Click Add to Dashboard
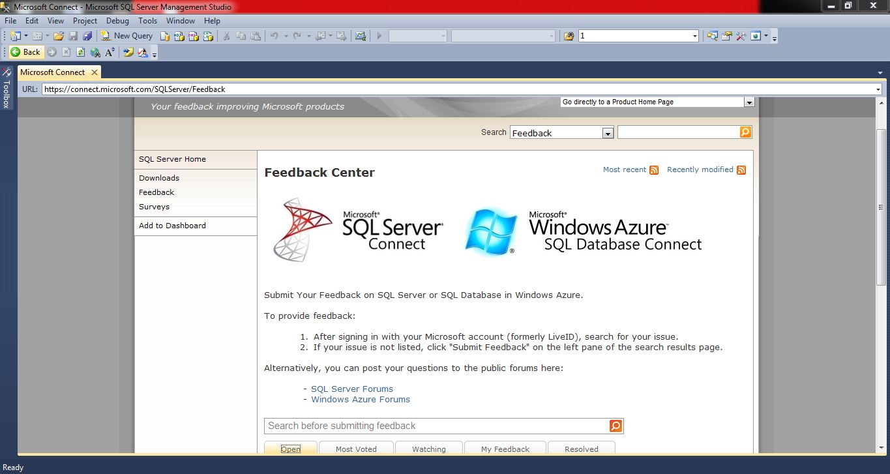This screenshot has height=474, width=890. (172, 226)
